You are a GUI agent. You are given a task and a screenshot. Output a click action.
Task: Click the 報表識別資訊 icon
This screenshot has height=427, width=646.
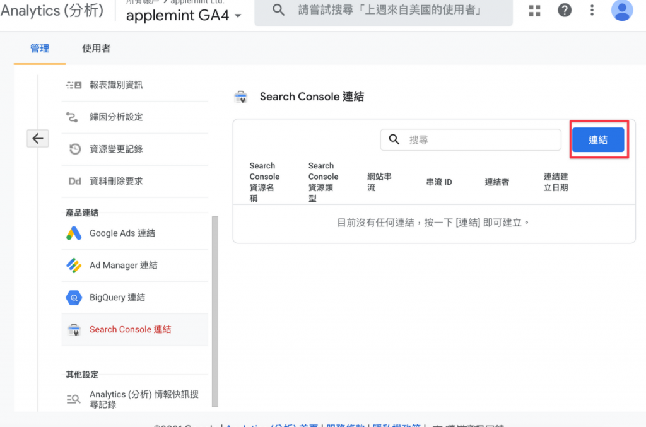click(74, 85)
